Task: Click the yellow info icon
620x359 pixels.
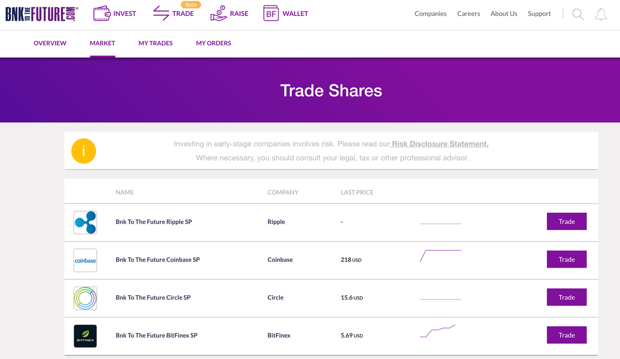Action: tap(84, 151)
